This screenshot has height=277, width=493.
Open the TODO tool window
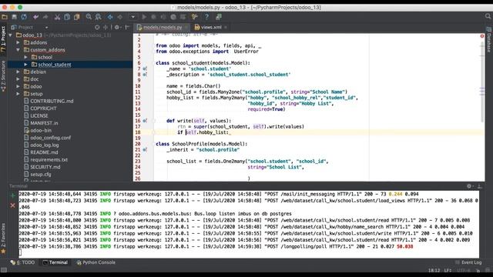click(x=22, y=262)
